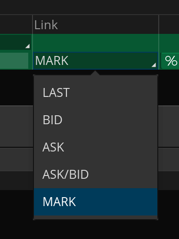Expand the dark green dropdown left of Link column
This screenshot has height=239, width=179.
(15, 42)
